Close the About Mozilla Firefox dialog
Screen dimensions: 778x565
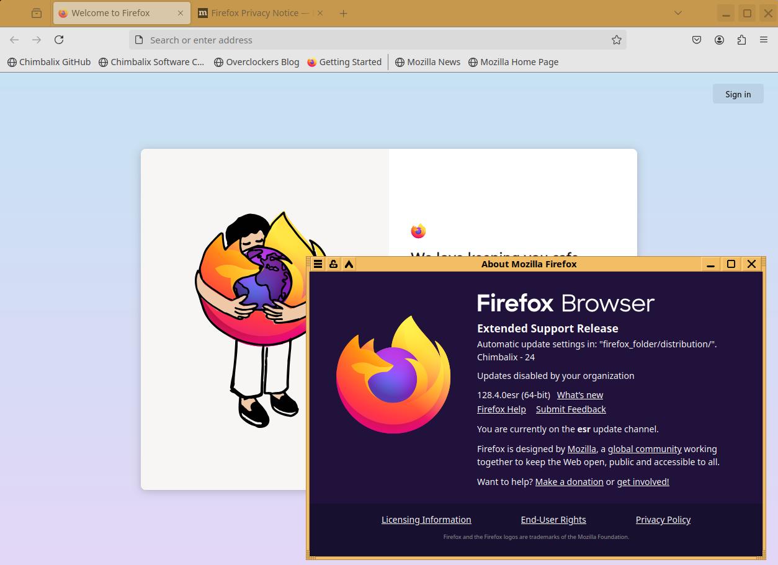click(x=751, y=264)
